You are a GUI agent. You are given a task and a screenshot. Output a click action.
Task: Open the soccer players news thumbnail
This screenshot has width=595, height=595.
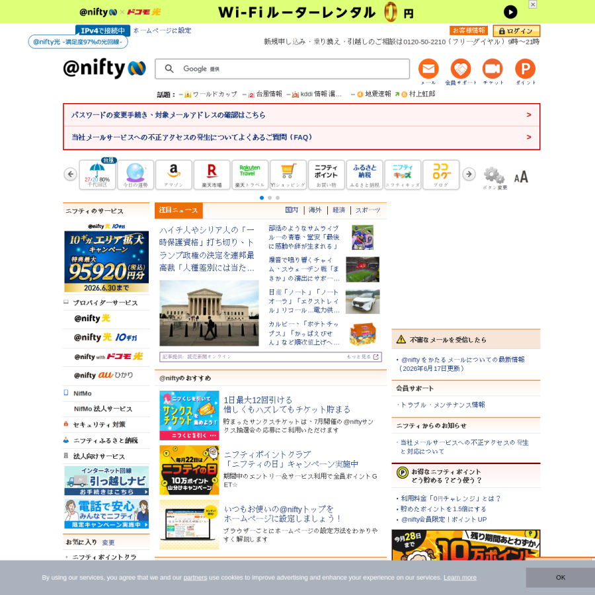click(363, 237)
